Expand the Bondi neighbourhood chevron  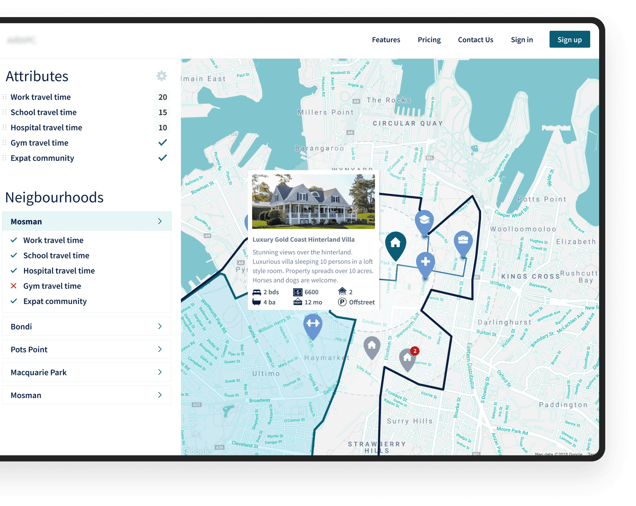160,326
